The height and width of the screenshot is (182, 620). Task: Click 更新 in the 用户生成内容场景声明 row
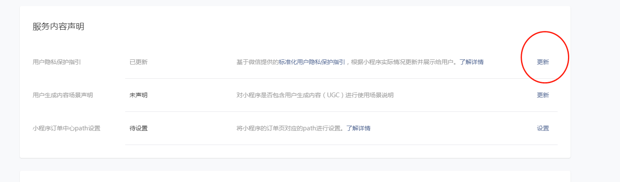click(x=543, y=95)
